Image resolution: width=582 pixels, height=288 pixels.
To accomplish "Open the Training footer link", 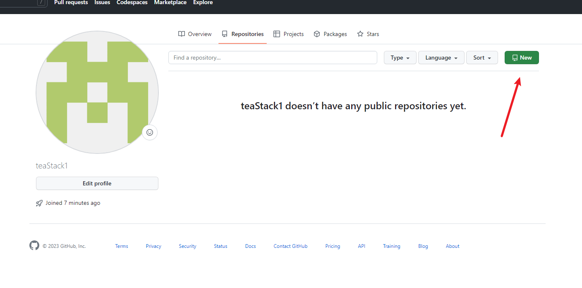I will coord(391,246).
